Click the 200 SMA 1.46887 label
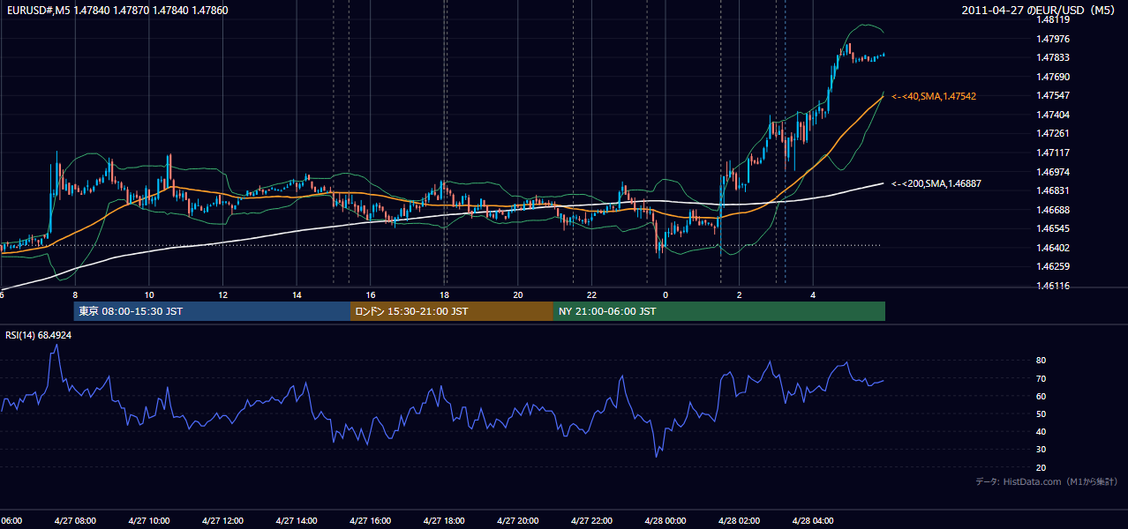 pyautogui.click(x=936, y=183)
